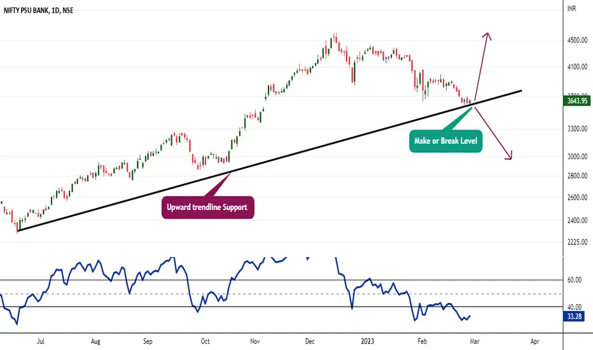
Task: Click the INR currency label
Action: 572,8
